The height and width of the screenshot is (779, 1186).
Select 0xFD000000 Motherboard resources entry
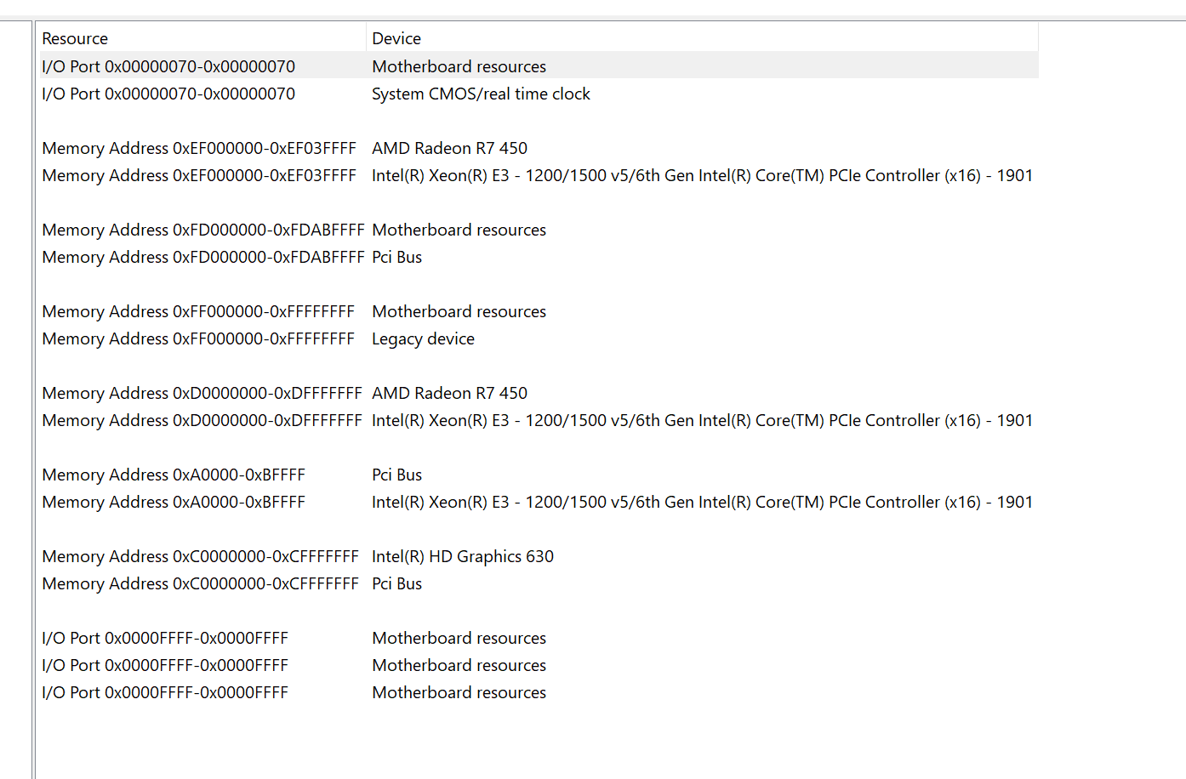pos(202,230)
